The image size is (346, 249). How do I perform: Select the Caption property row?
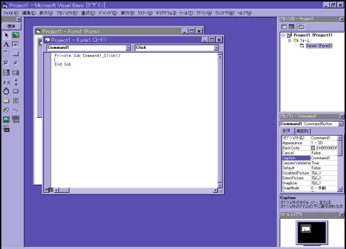[309, 158]
